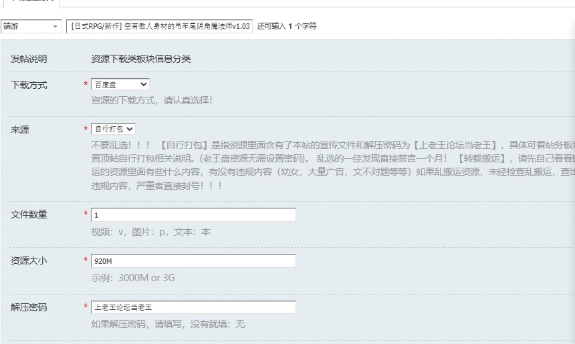Open the 来源 自行打包 dropdown

[x=113, y=129]
